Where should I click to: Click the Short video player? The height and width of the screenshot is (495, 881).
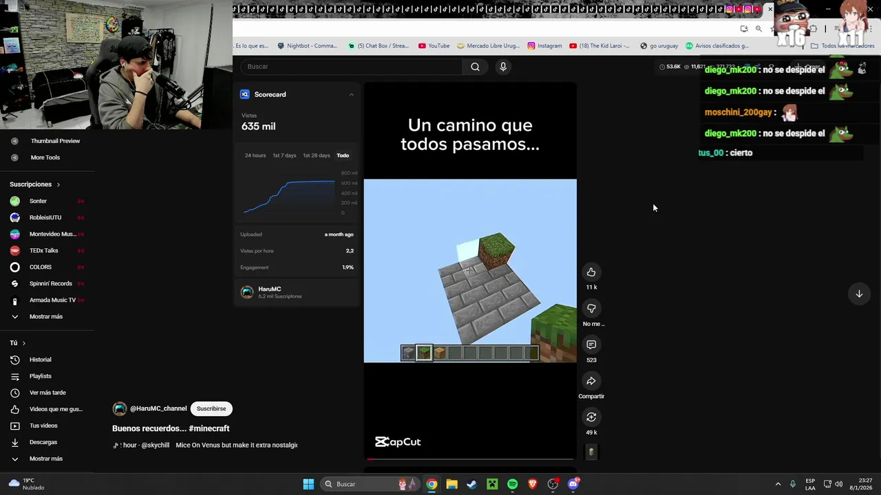(x=470, y=271)
